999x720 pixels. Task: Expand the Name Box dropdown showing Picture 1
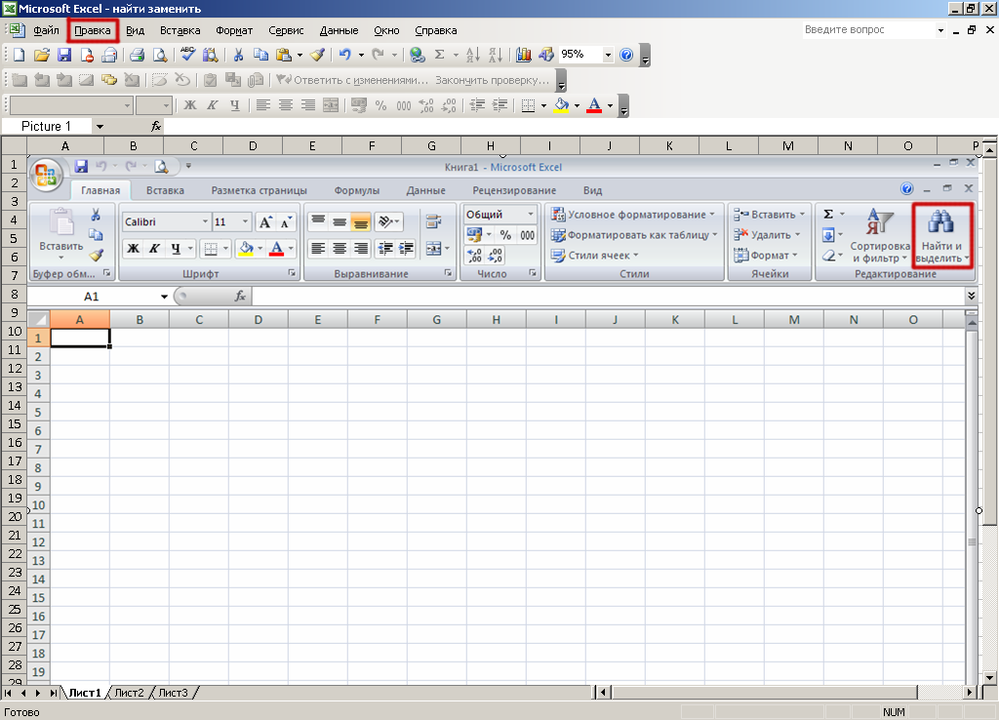pyautogui.click(x=100, y=127)
